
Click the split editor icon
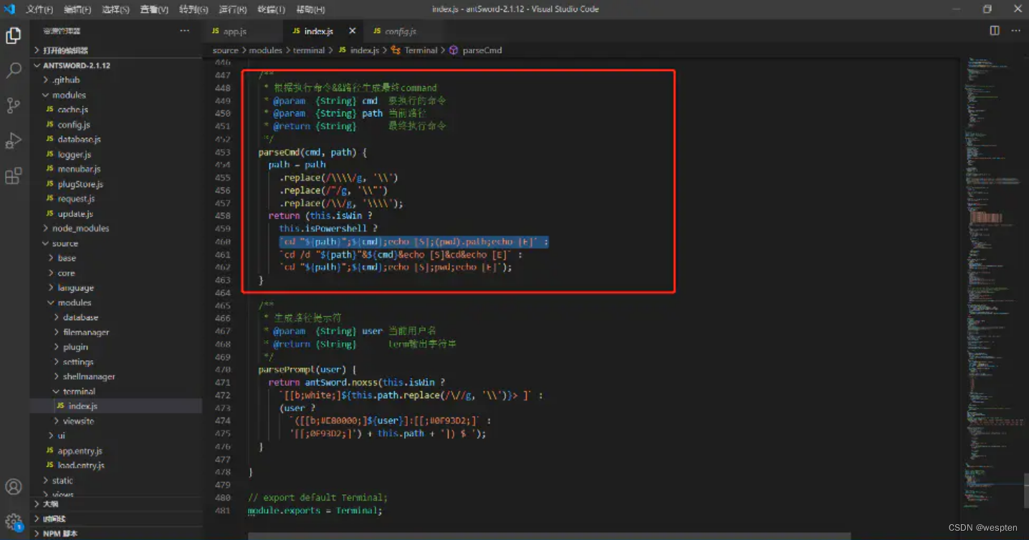point(995,31)
